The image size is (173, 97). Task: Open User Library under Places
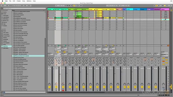tap(6, 33)
